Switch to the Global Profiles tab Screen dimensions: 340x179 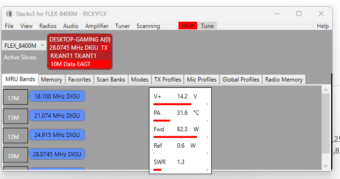(241, 80)
